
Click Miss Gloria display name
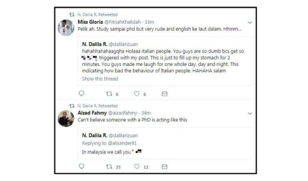pyautogui.click(x=90, y=22)
